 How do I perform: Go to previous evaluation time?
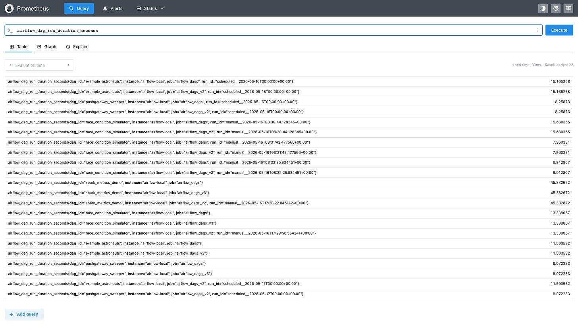10,65
